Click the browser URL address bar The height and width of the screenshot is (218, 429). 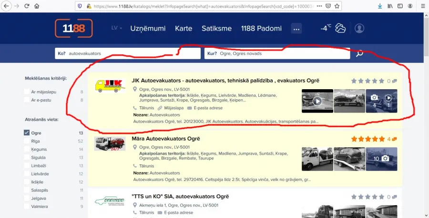point(203,6)
